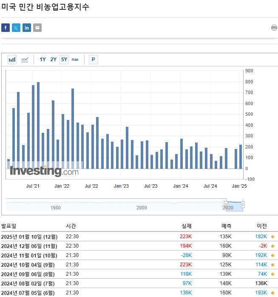Image resolution: width=278 pixels, height=297 pixels.
Task: Click the orange revision dot beside 182K
Action: [273, 237]
